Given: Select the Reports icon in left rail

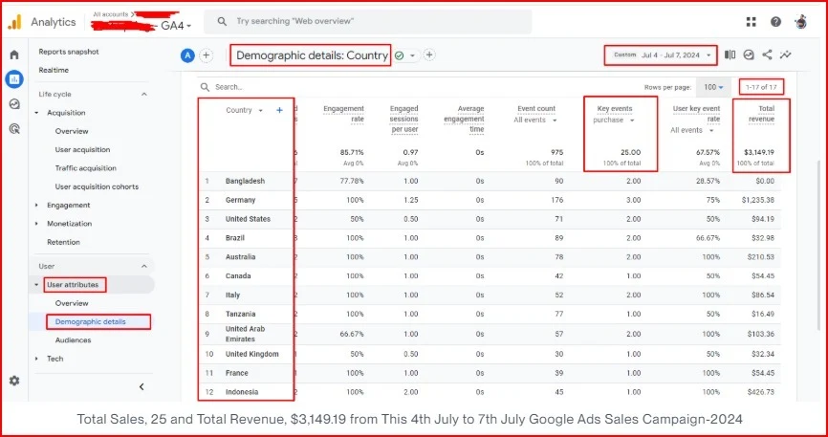Looking at the screenshot, I should click(x=14, y=79).
